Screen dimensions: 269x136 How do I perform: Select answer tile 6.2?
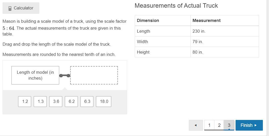pos(71,102)
